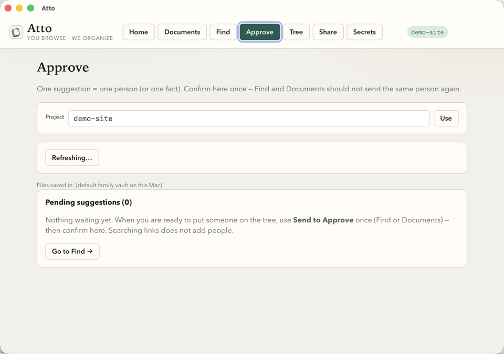Switch to the Documents tab
Image resolution: width=504 pixels, height=354 pixels.
point(182,32)
